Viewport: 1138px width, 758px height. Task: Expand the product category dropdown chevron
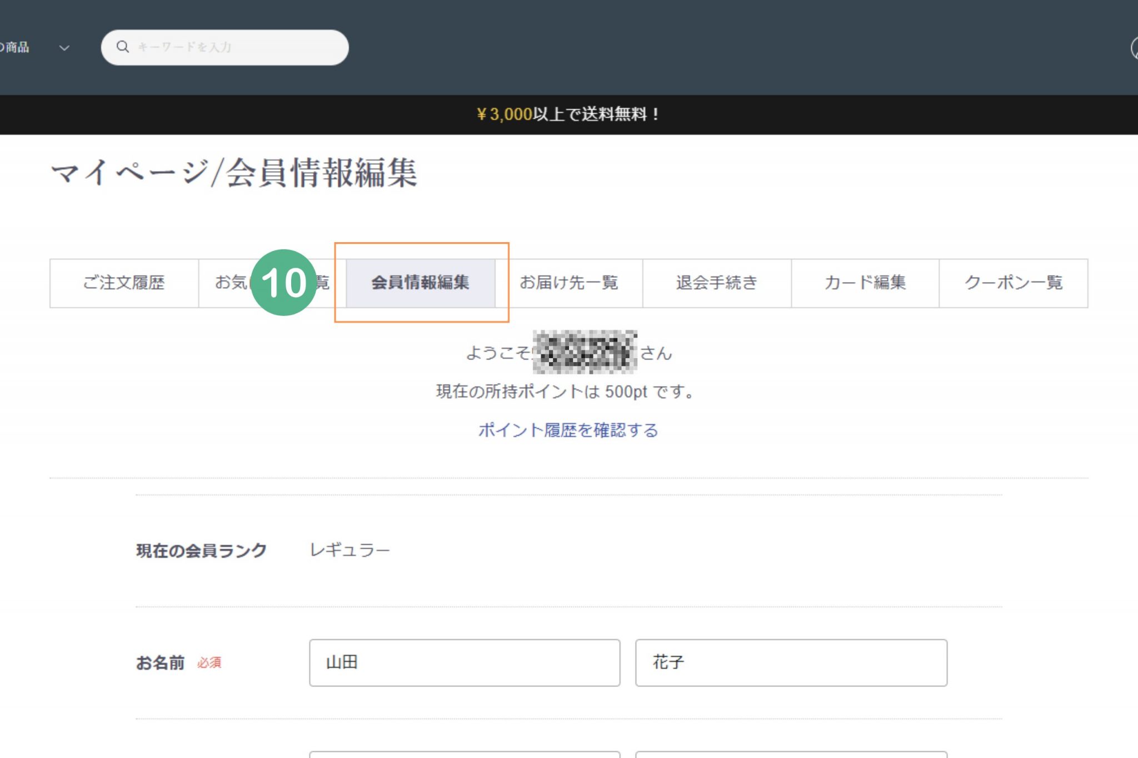pos(64,48)
